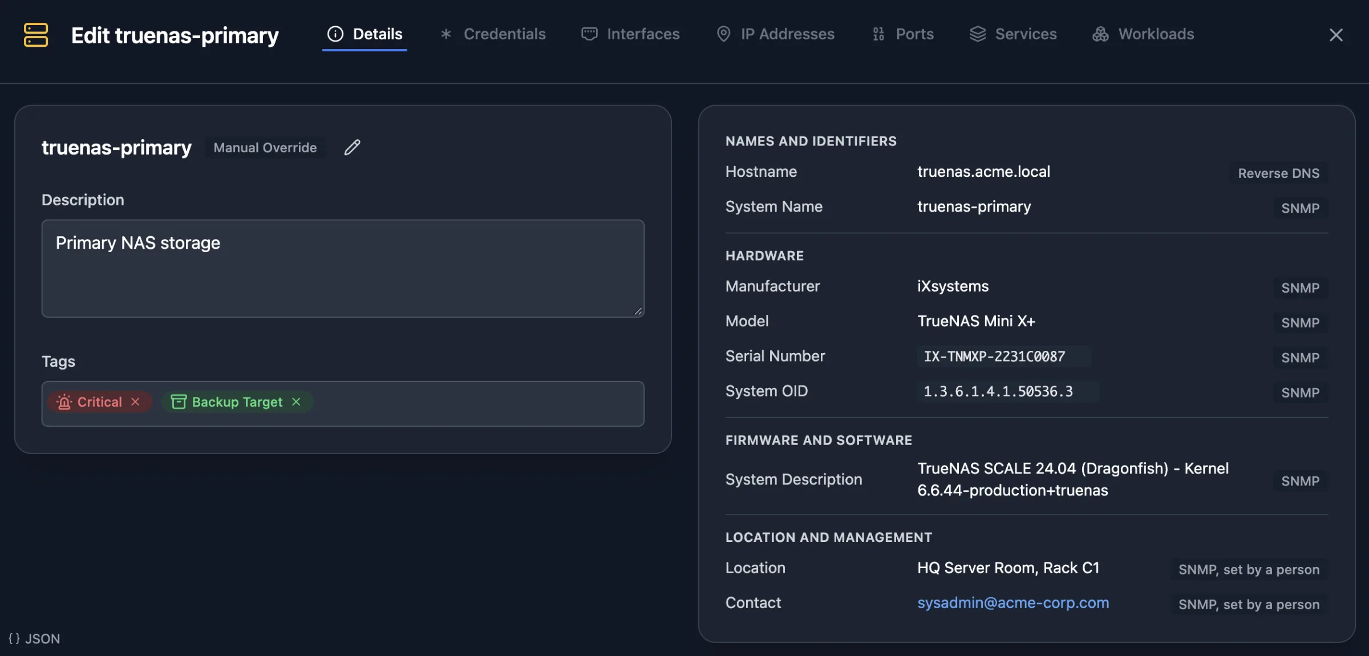Viewport: 1369px width, 656px height.
Task: Close the edit dialog with the X
Action: pyautogui.click(x=1335, y=35)
